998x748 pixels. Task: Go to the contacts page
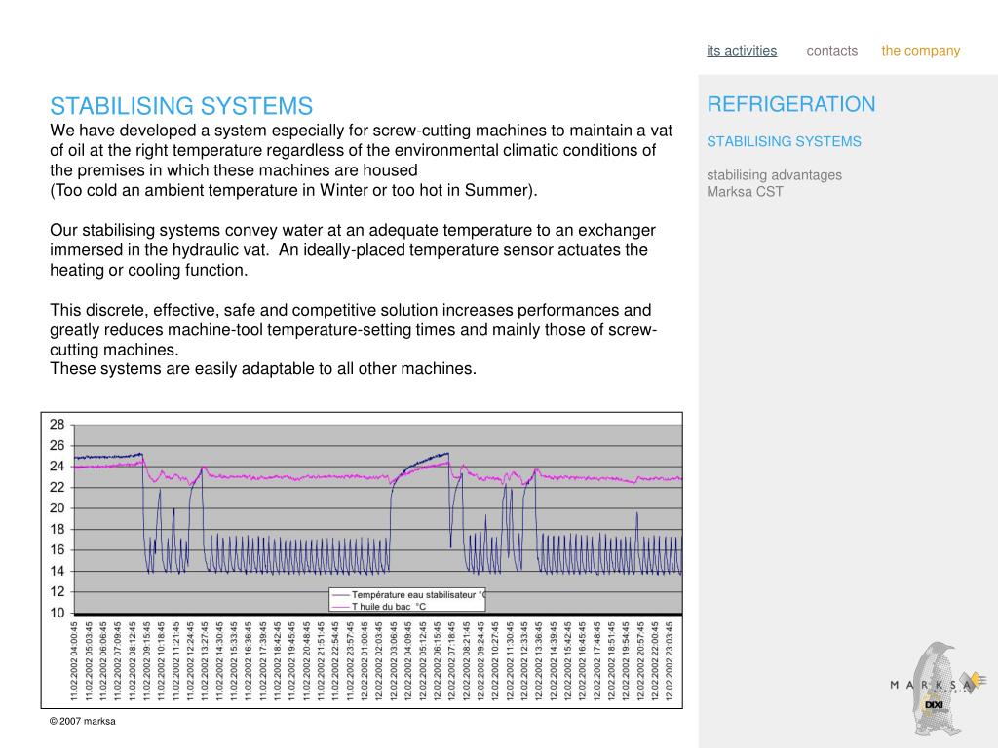pos(832,51)
